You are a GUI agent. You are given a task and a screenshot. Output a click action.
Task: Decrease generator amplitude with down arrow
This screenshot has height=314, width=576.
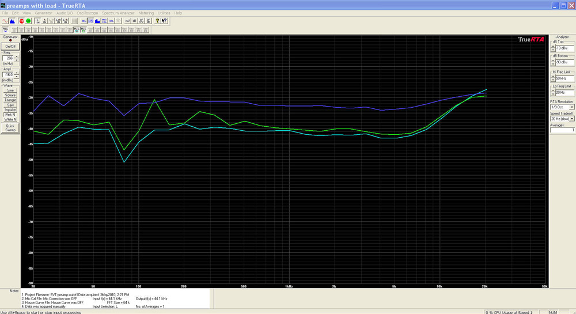[x=16, y=76]
